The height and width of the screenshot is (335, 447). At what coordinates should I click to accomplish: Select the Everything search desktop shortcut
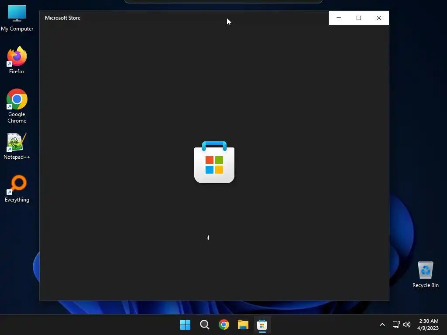pos(17,188)
